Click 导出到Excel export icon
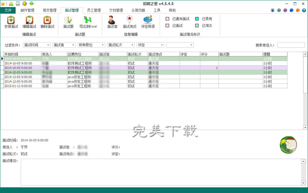The height and width of the screenshot is (193, 308). pyautogui.click(x=88, y=20)
